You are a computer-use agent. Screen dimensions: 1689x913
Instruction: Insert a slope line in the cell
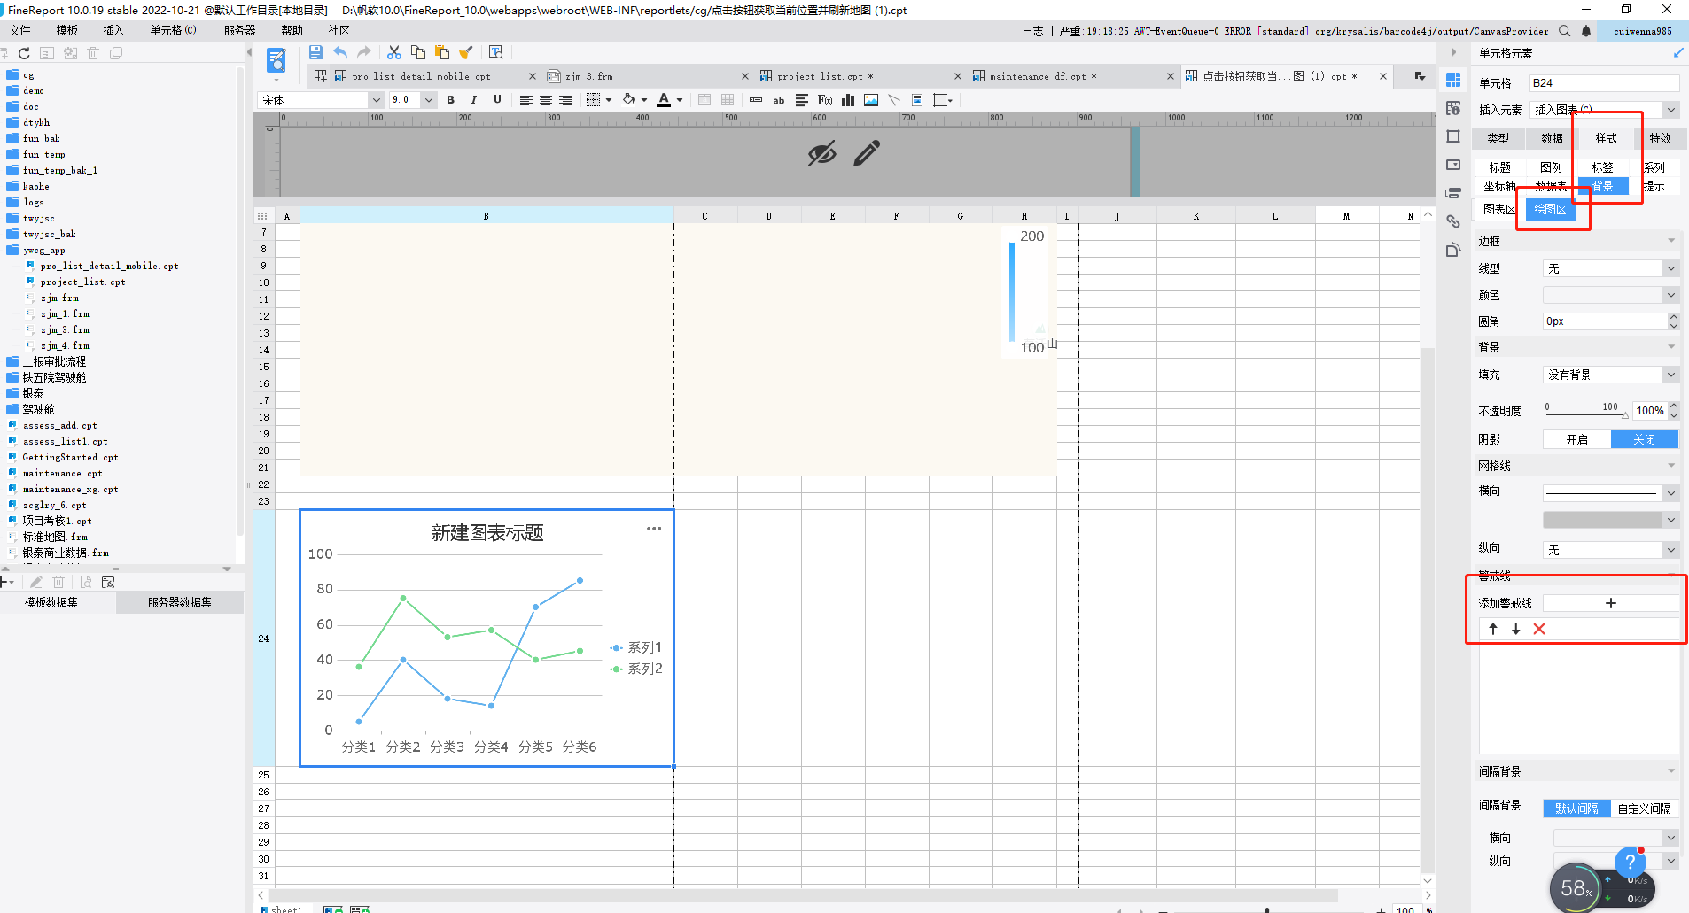pyautogui.click(x=894, y=100)
